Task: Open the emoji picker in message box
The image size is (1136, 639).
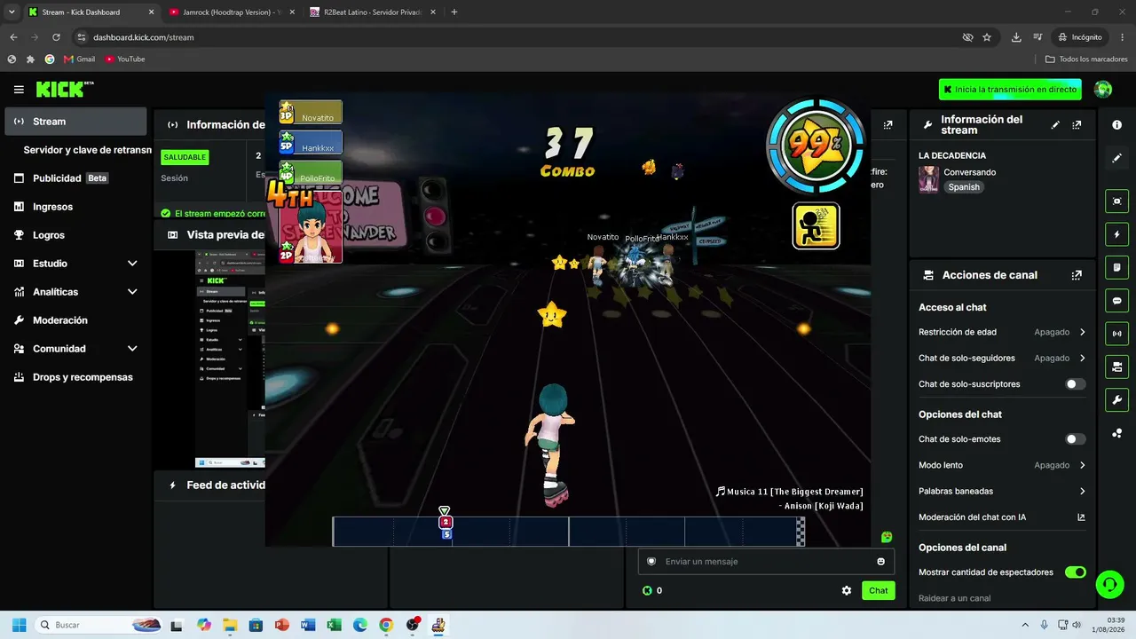Action: tap(880, 562)
